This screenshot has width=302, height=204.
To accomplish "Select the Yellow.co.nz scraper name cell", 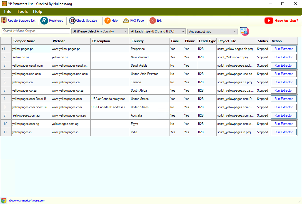I will 31,57.
